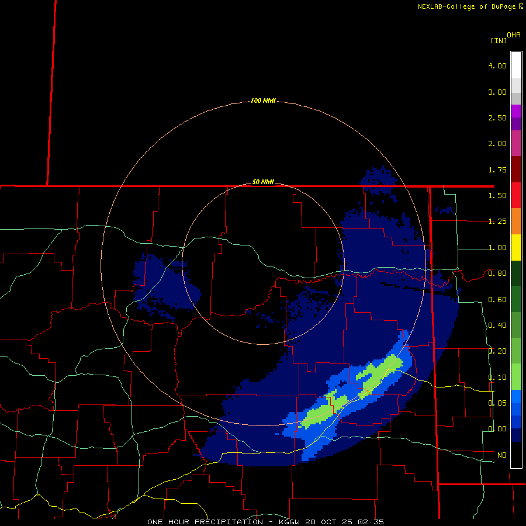Pick the bright red swatch beside 1.50
The height and width of the screenshot is (526, 526).
coord(516,195)
